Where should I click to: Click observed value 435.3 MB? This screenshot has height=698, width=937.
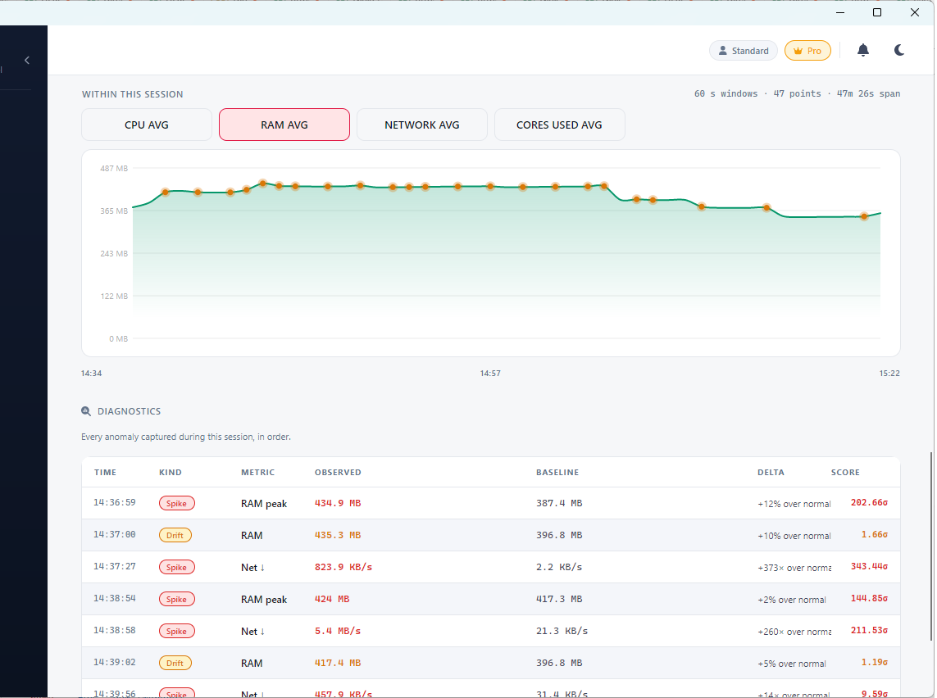click(x=338, y=535)
